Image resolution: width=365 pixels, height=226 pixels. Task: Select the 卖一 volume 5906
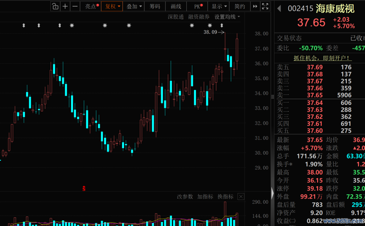(x=344, y=95)
